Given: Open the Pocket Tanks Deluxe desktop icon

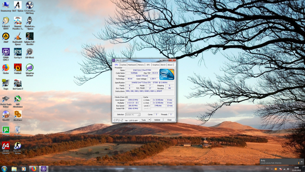Looking at the screenshot, I should click(x=6, y=101).
